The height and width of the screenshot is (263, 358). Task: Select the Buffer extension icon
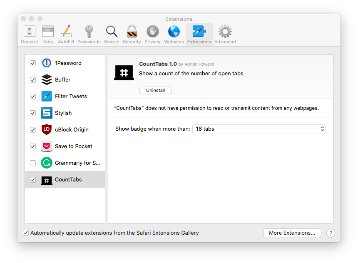click(x=47, y=79)
